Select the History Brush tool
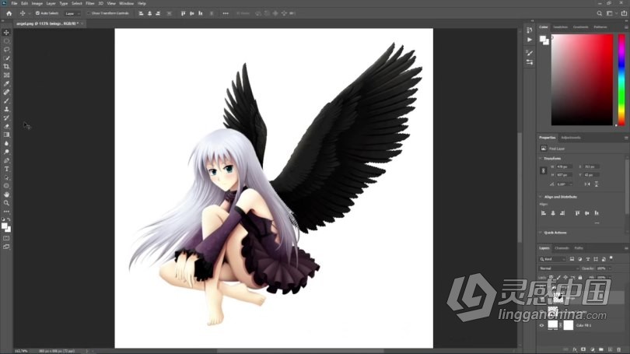Image resolution: width=630 pixels, height=354 pixels. click(6, 117)
